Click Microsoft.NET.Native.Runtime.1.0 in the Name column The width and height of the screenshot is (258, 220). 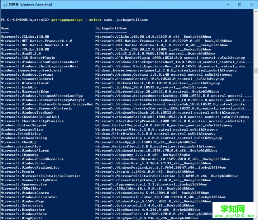(34, 45)
